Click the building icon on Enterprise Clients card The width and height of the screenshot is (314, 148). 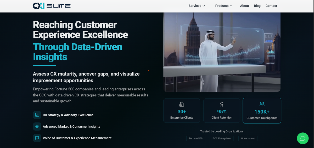[x=182, y=104]
